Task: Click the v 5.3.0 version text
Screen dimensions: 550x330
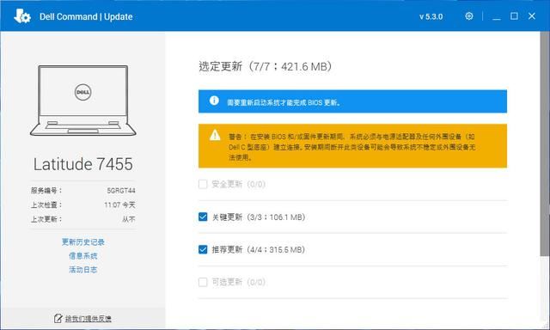Action: tap(431, 16)
